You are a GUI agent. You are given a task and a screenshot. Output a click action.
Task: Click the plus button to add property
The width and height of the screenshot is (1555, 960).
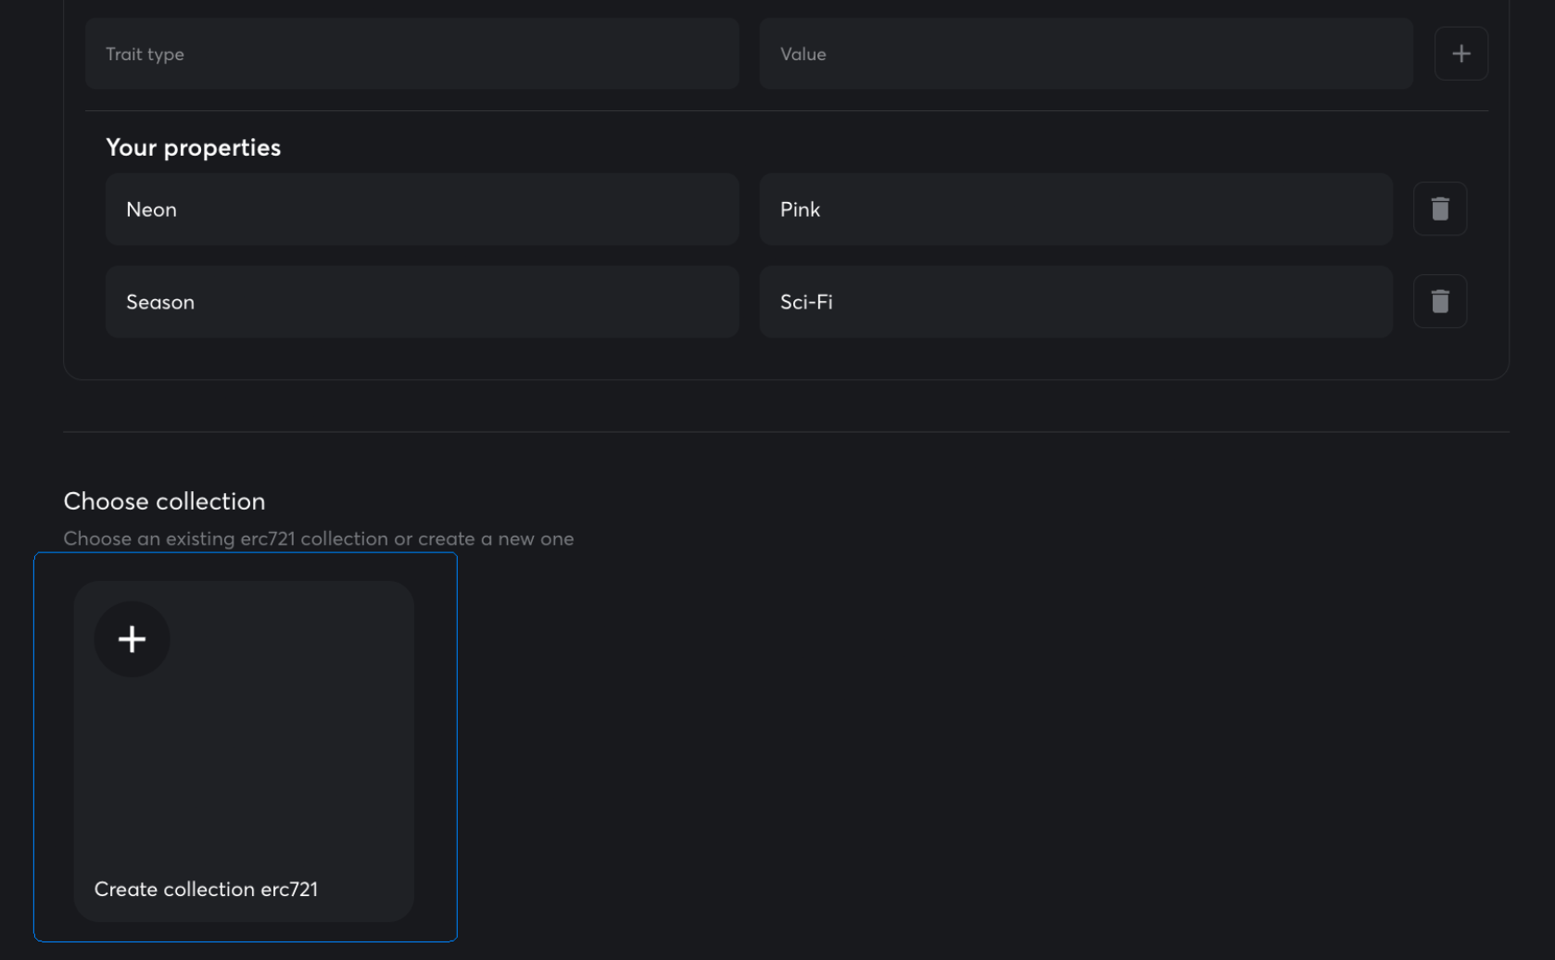[1460, 54]
